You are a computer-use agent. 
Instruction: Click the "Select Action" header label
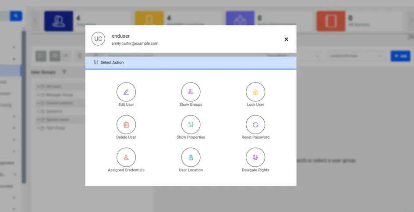pos(112,63)
